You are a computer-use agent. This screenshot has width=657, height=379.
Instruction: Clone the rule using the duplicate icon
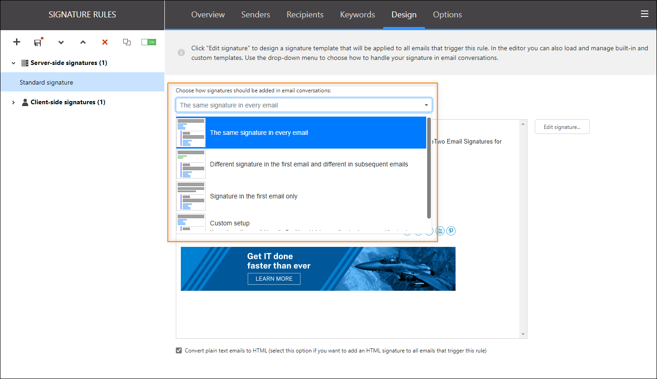click(127, 42)
